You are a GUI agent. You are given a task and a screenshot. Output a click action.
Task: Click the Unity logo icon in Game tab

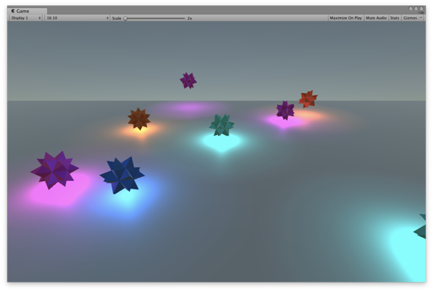[13, 11]
